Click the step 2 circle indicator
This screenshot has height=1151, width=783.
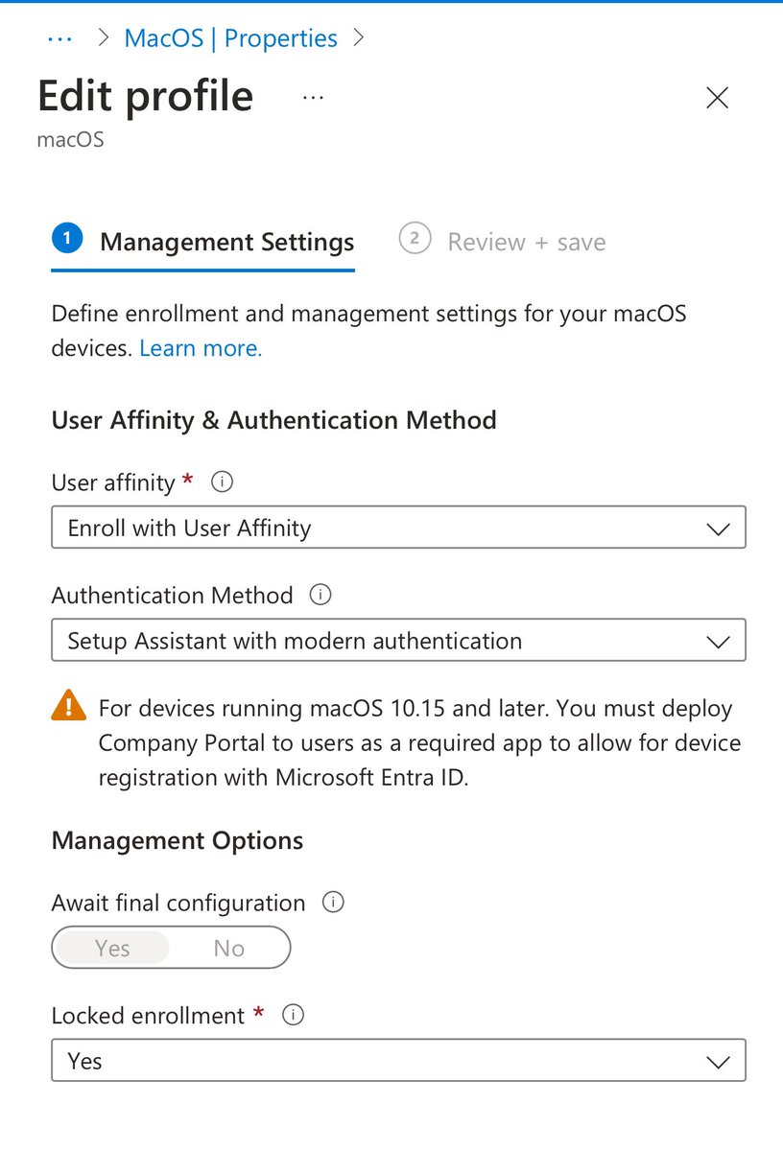415,240
